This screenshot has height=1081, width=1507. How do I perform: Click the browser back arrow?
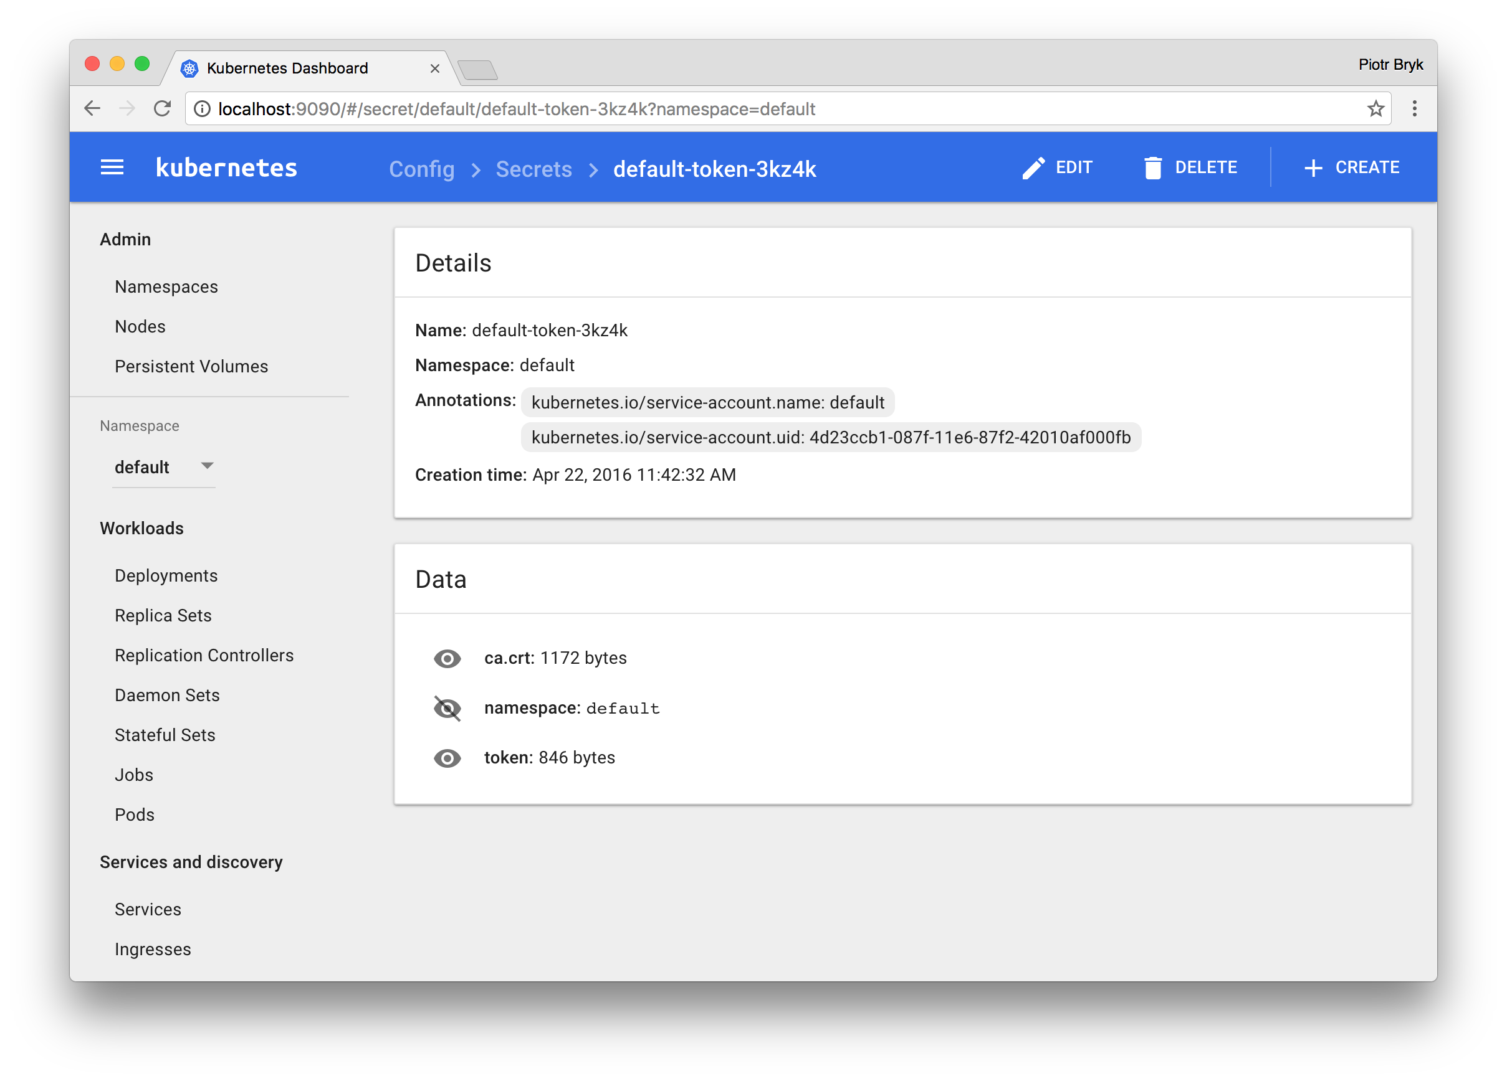tap(92, 108)
